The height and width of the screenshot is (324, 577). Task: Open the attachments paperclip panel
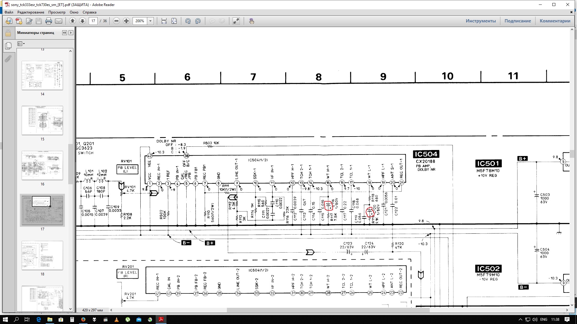8,58
